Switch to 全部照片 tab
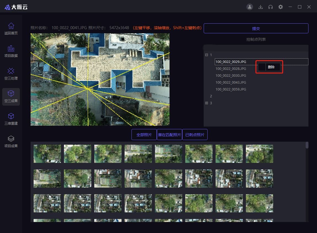The height and width of the screenshot is (233, 317). (144, 135)
